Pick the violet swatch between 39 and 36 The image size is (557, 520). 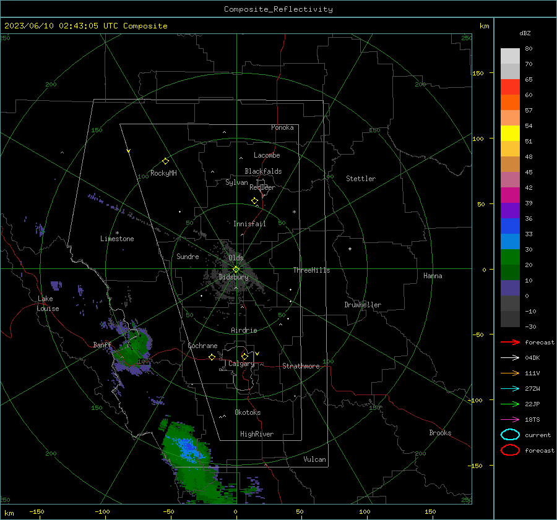click(x=510, y=210)
